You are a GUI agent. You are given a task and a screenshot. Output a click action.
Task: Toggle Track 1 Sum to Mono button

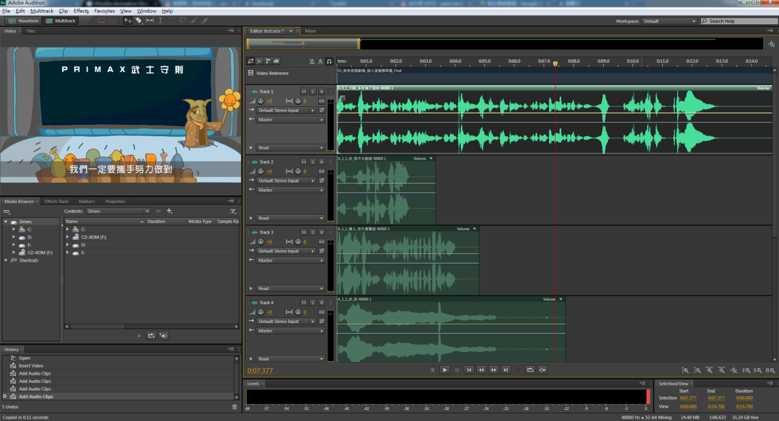(321, 101)
